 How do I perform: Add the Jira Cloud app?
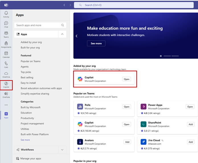click(x=190, y=142)
